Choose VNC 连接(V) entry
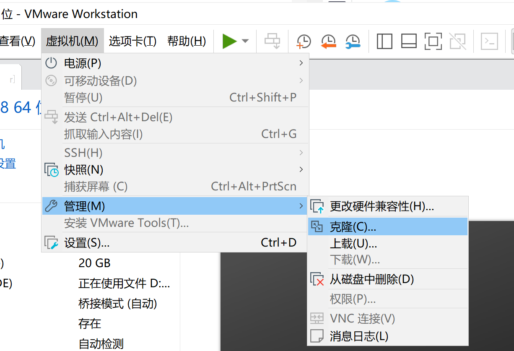Image resolution: width=514 pixels, height=351 pixels. (387, 319)
